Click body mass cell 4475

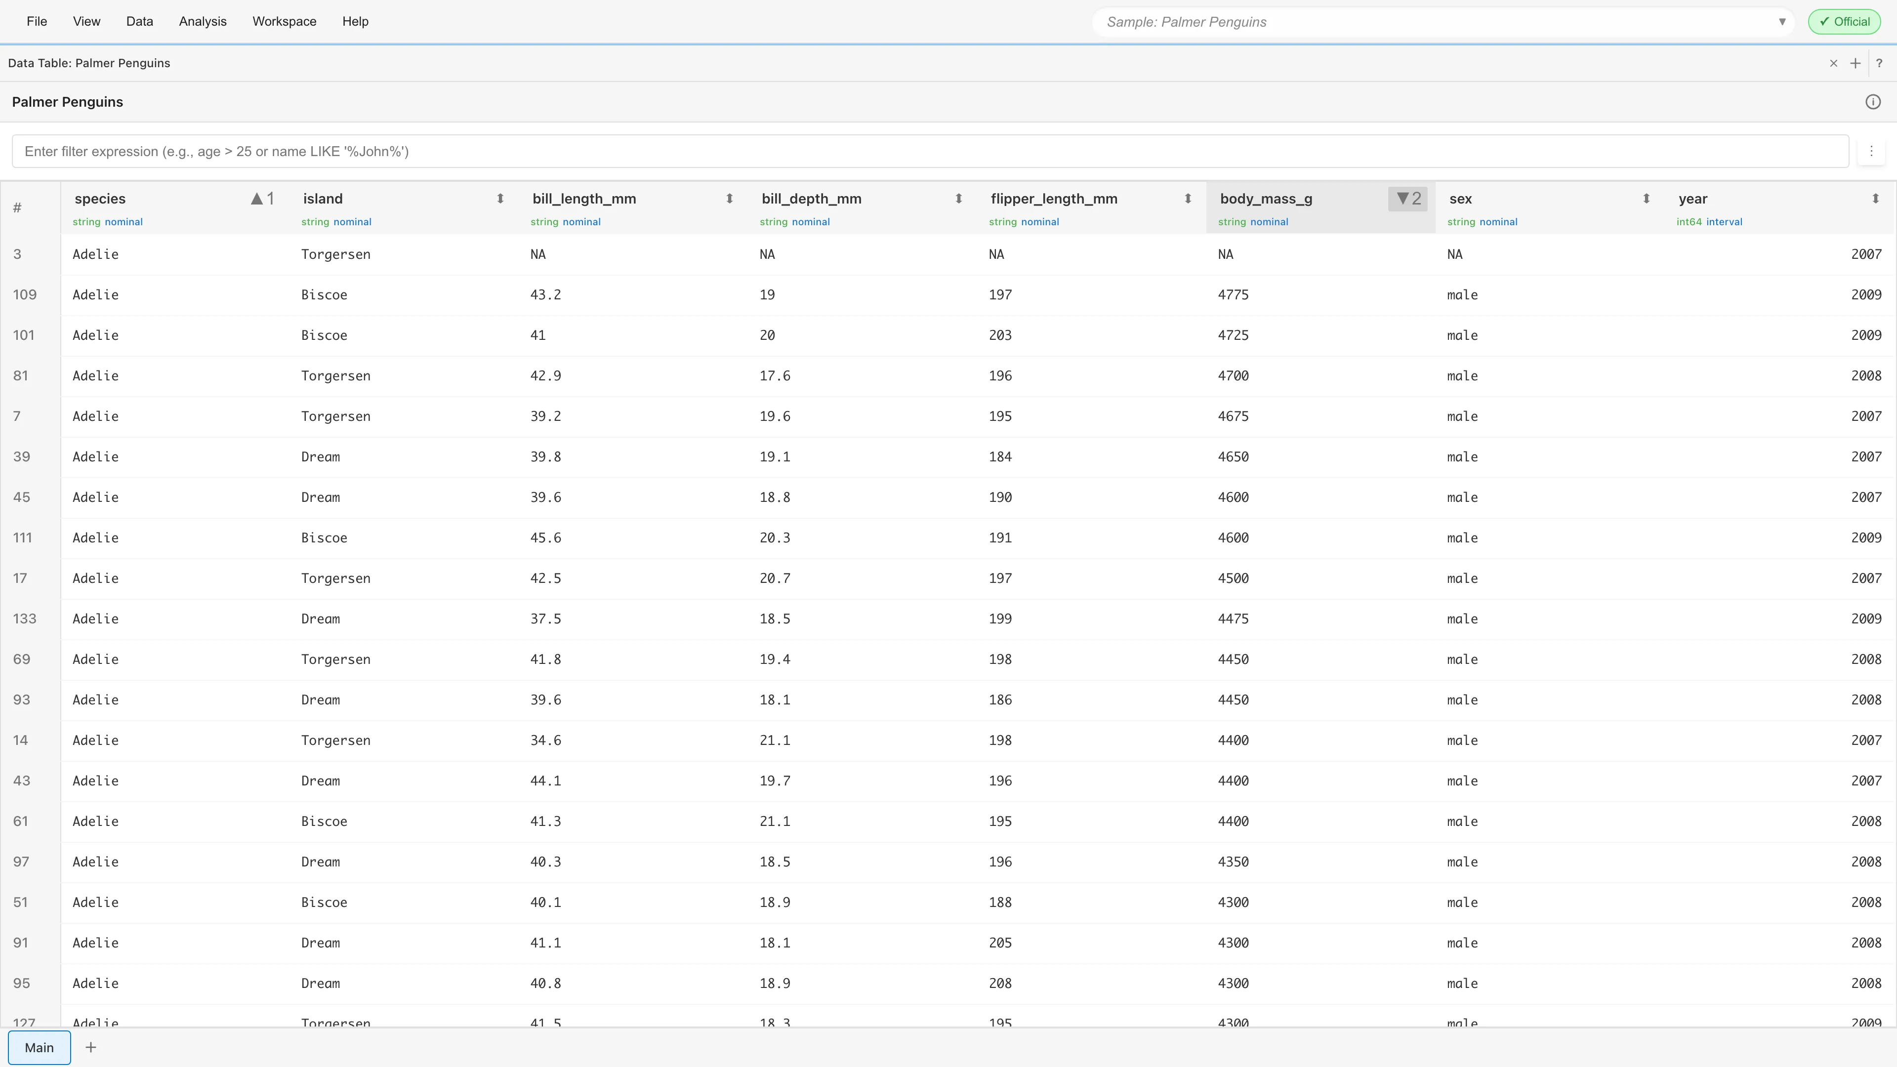point(1233,618)
